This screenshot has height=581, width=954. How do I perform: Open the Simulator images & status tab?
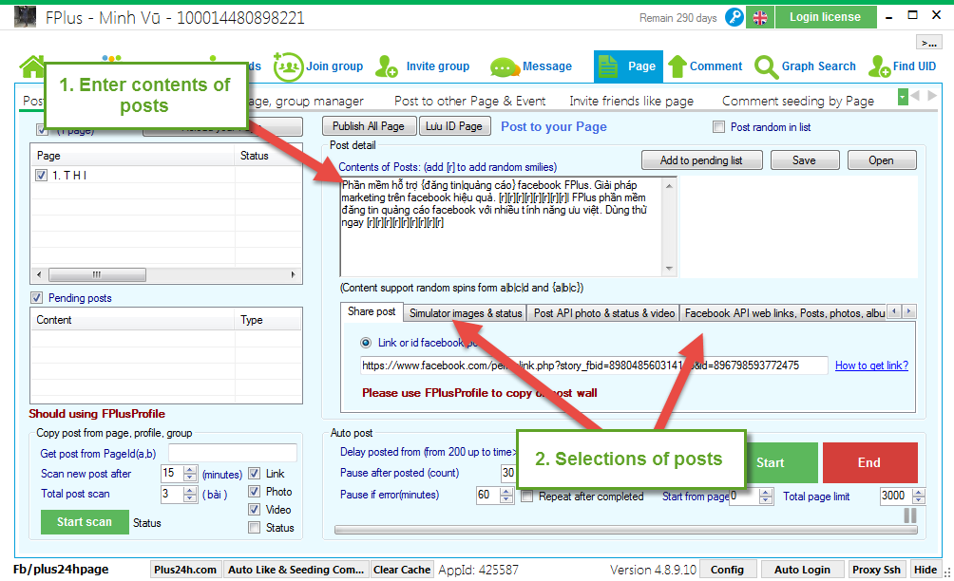tap(466, 313)
